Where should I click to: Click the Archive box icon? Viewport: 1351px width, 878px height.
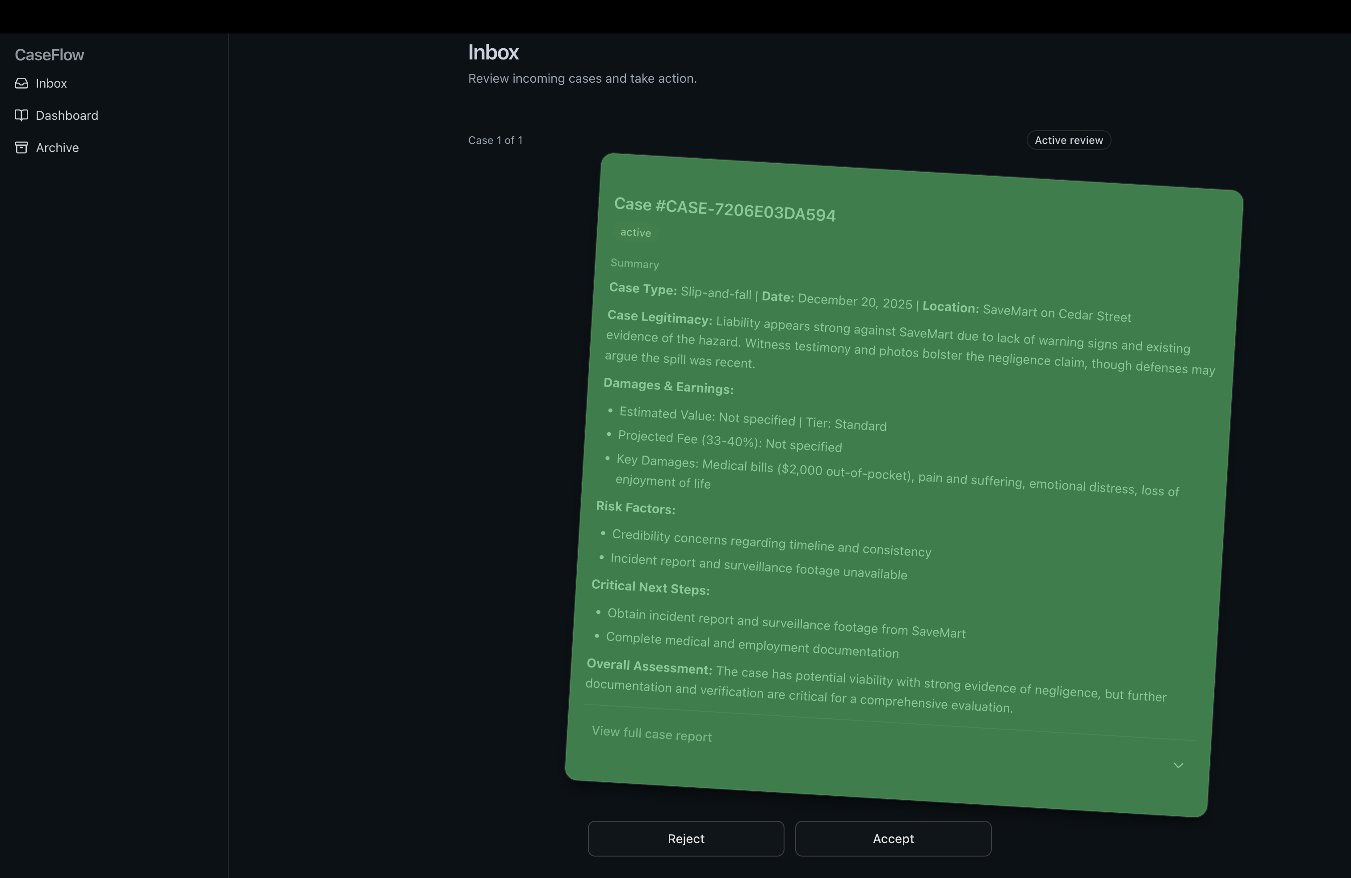(21, 148)
